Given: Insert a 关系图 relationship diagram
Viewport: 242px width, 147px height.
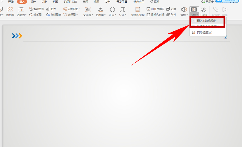Looking at the screenshot, I should coord(35,15).
